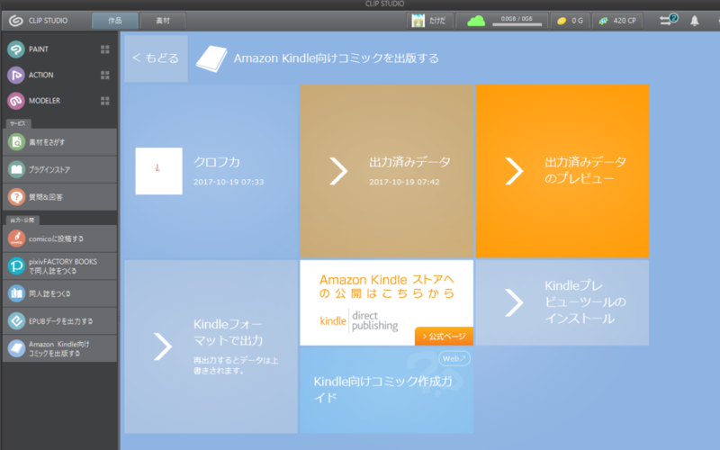This screenshot has width=720, height=450.
Task: Select pixivFACTORY BOOKSで同人誌をつくる entry
Action: click(59, 265)
